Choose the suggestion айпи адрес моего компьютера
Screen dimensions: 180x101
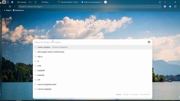pos(93,52)
